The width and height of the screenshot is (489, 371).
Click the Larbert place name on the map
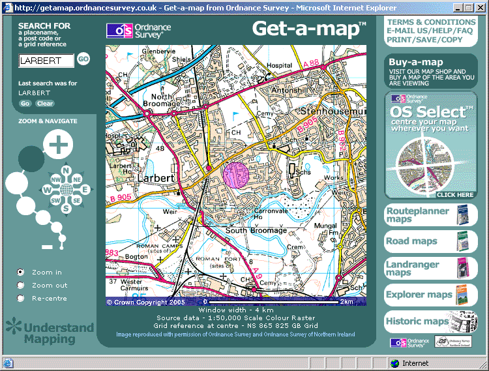(156, 179)
